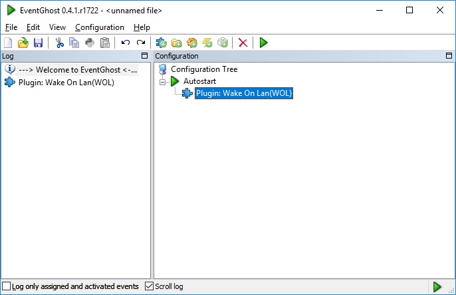Click the Python snake icon in the toolbar
Viewport: 456px width, 295px height.
90,43
